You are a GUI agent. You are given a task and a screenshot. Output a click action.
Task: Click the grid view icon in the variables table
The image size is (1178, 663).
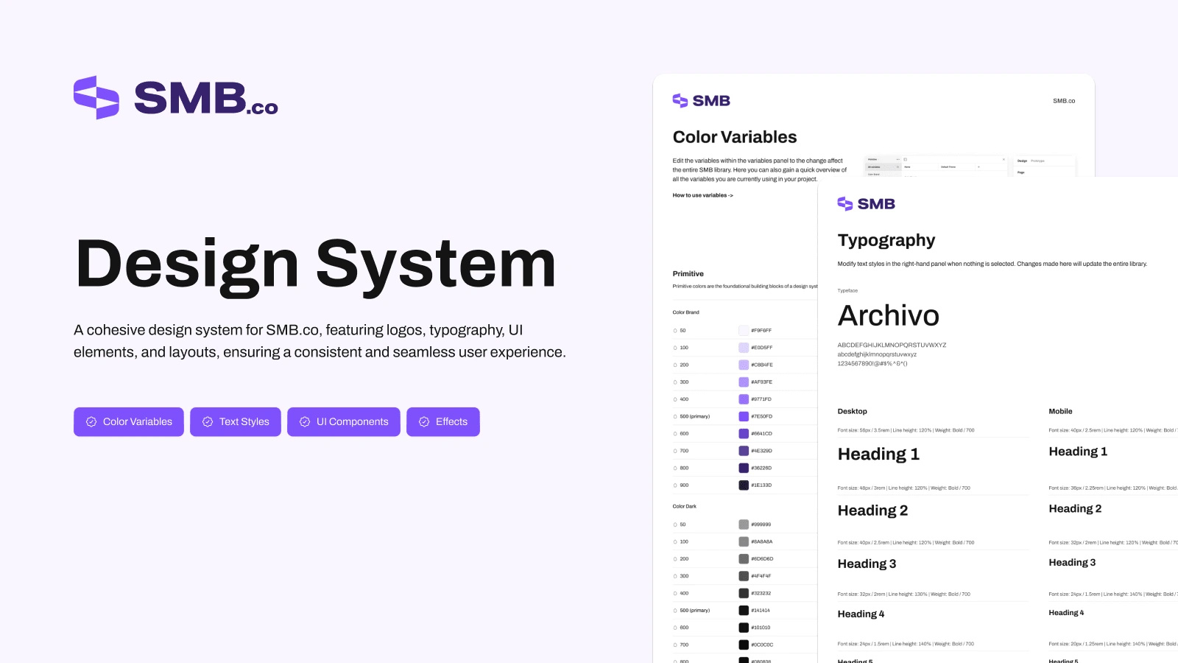pos(906,160)
